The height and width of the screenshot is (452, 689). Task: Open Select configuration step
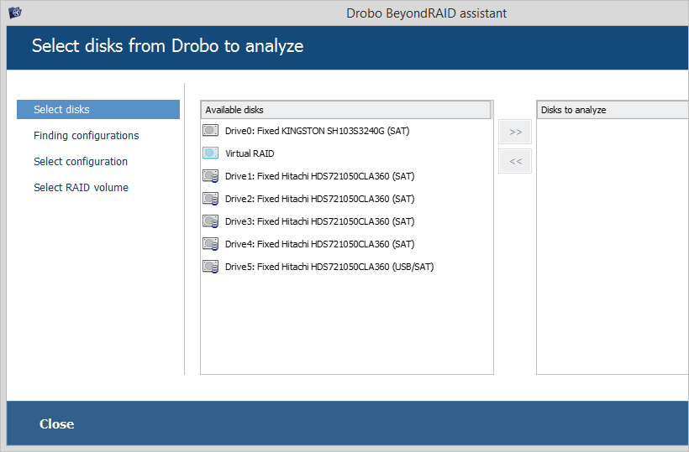click(81, 161)
